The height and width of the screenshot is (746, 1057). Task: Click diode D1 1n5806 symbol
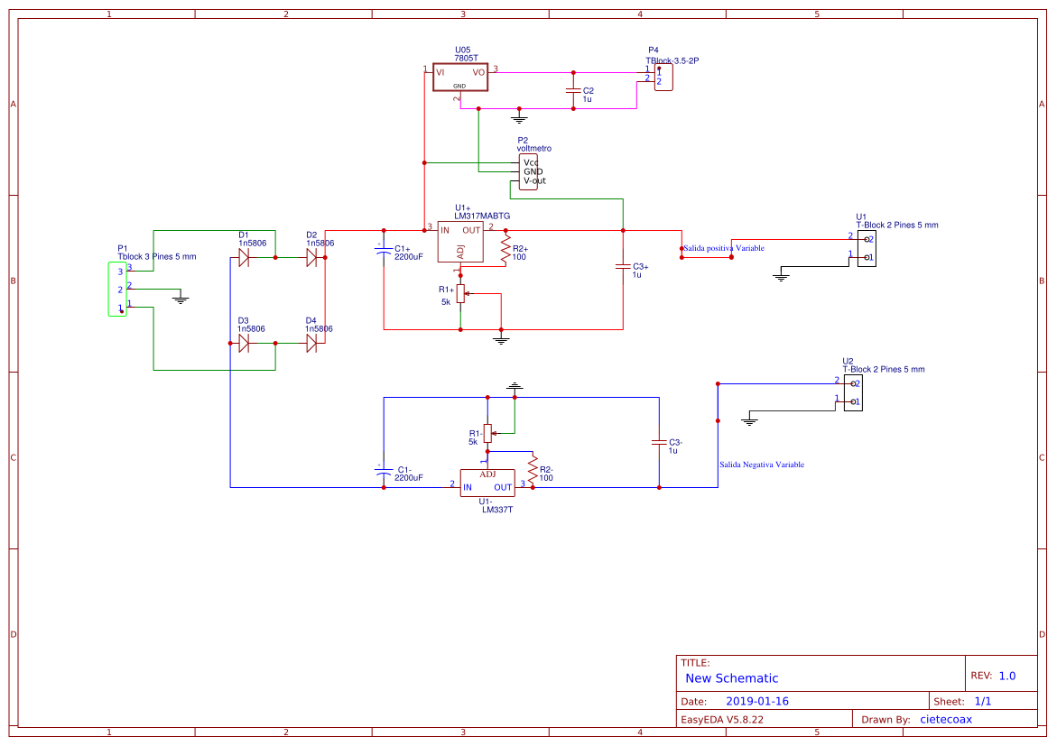pyautogui.click(x=244, y=257)
